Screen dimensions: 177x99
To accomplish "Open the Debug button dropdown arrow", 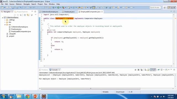I will (x=56, y=7).
